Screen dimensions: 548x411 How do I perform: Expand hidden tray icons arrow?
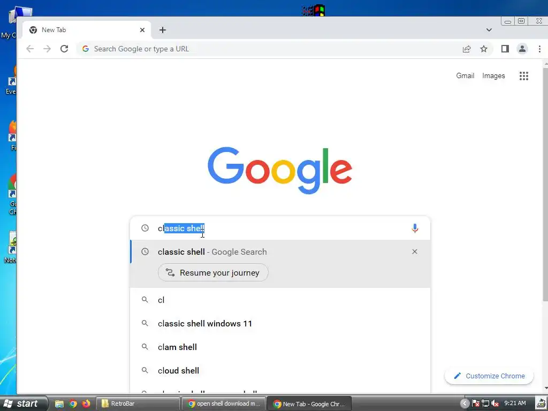(465, 404)
